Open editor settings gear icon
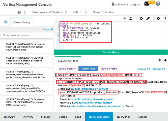 click(x=158, y=18)
